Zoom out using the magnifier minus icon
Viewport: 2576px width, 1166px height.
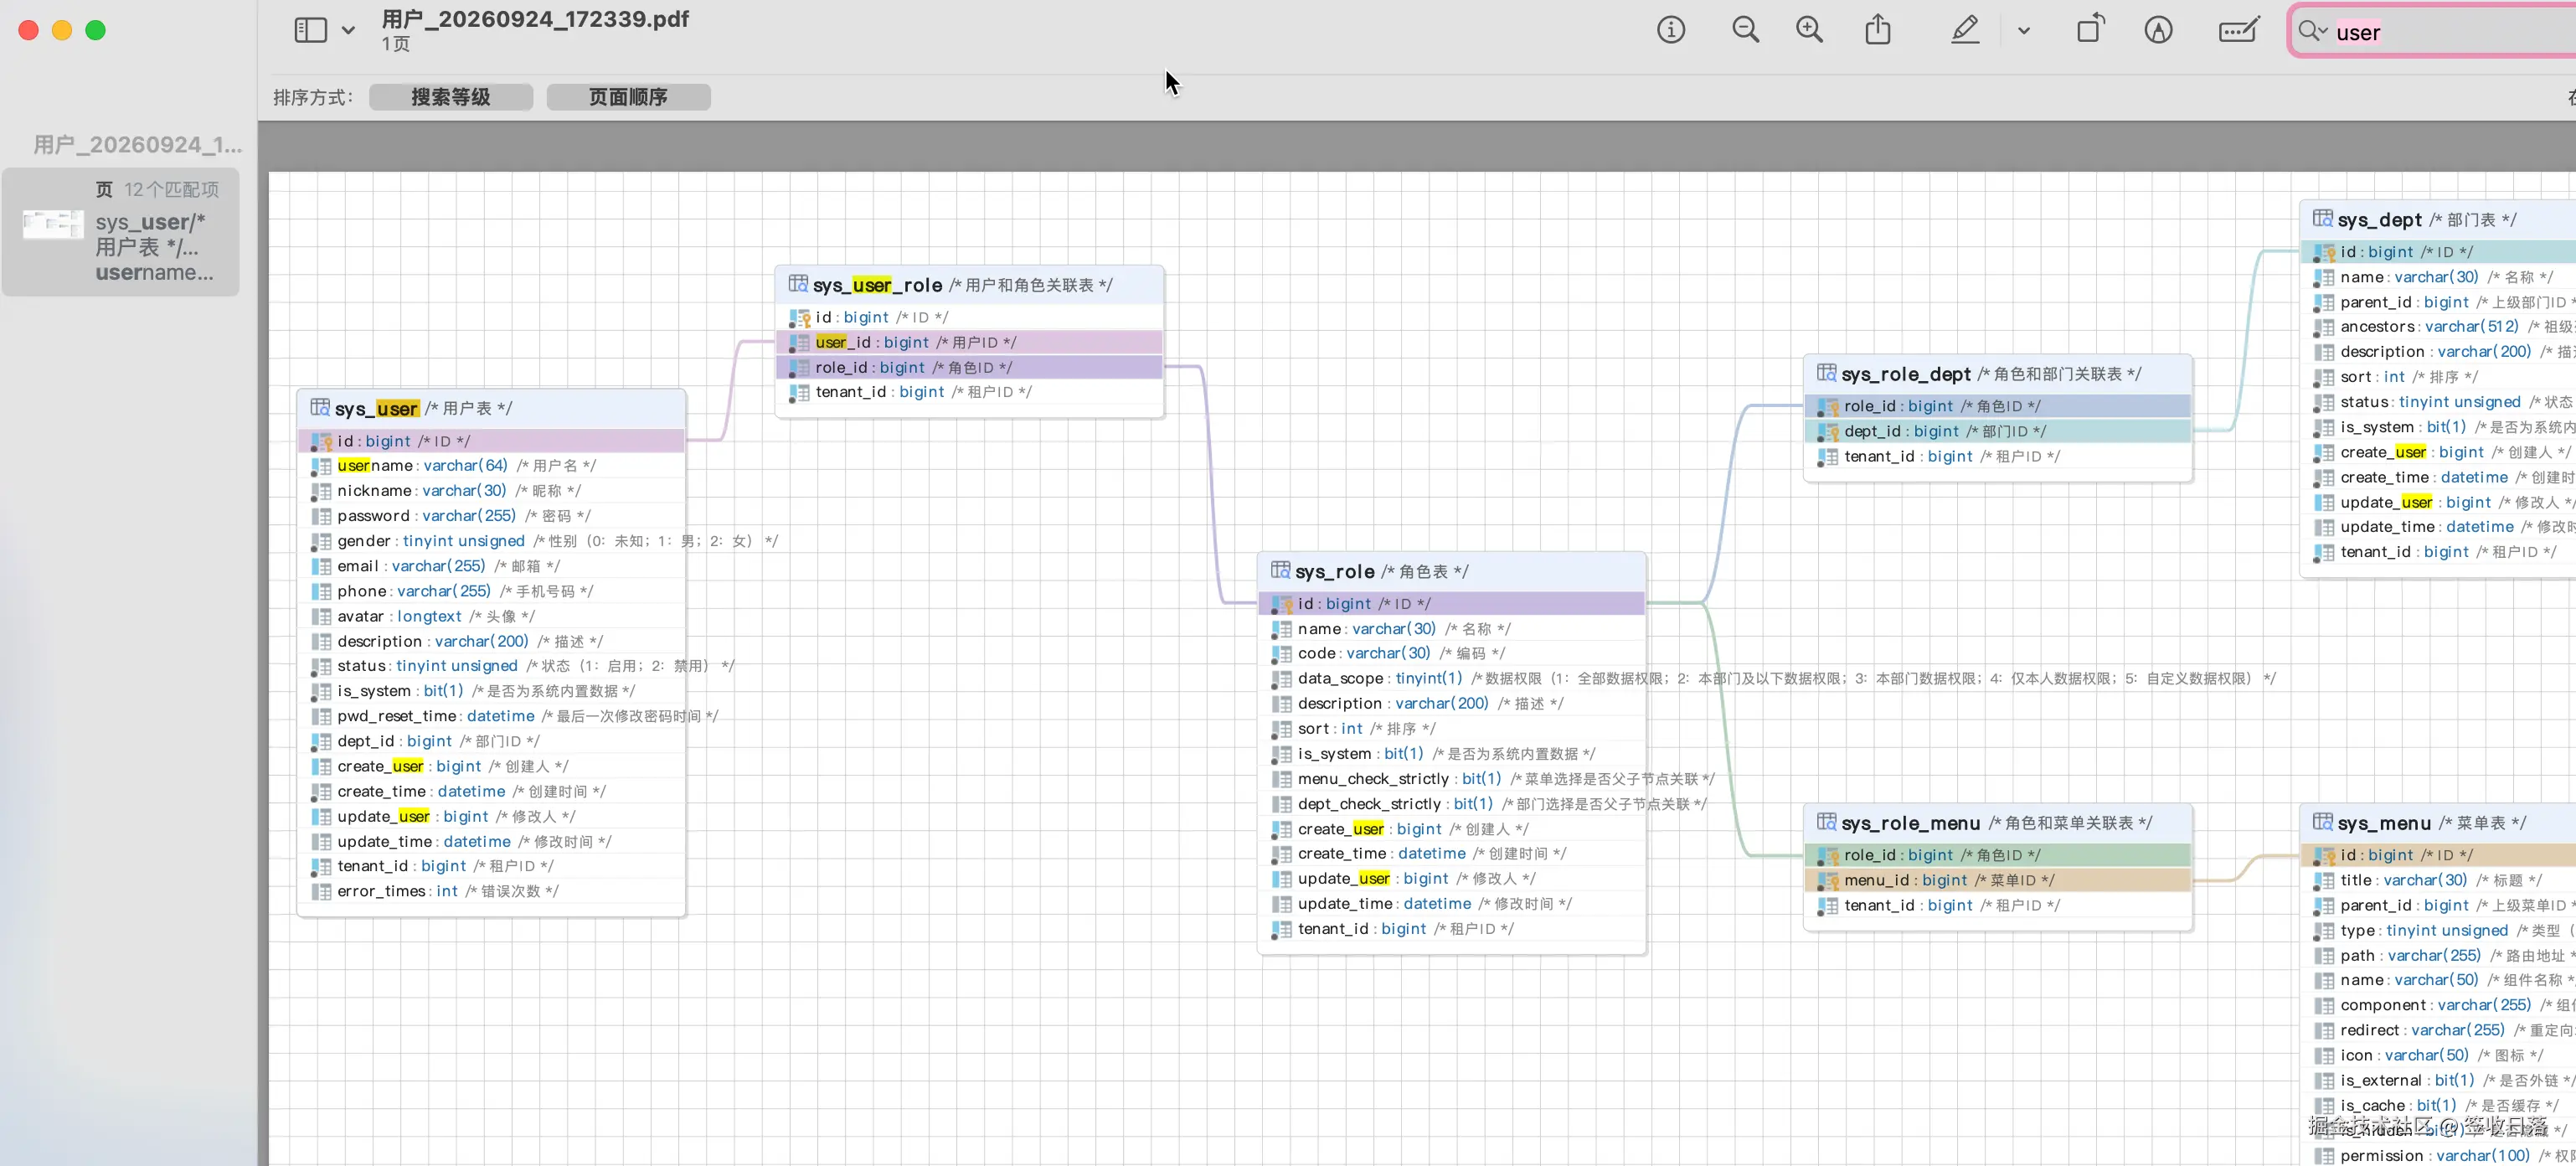tap(1745, 30)
